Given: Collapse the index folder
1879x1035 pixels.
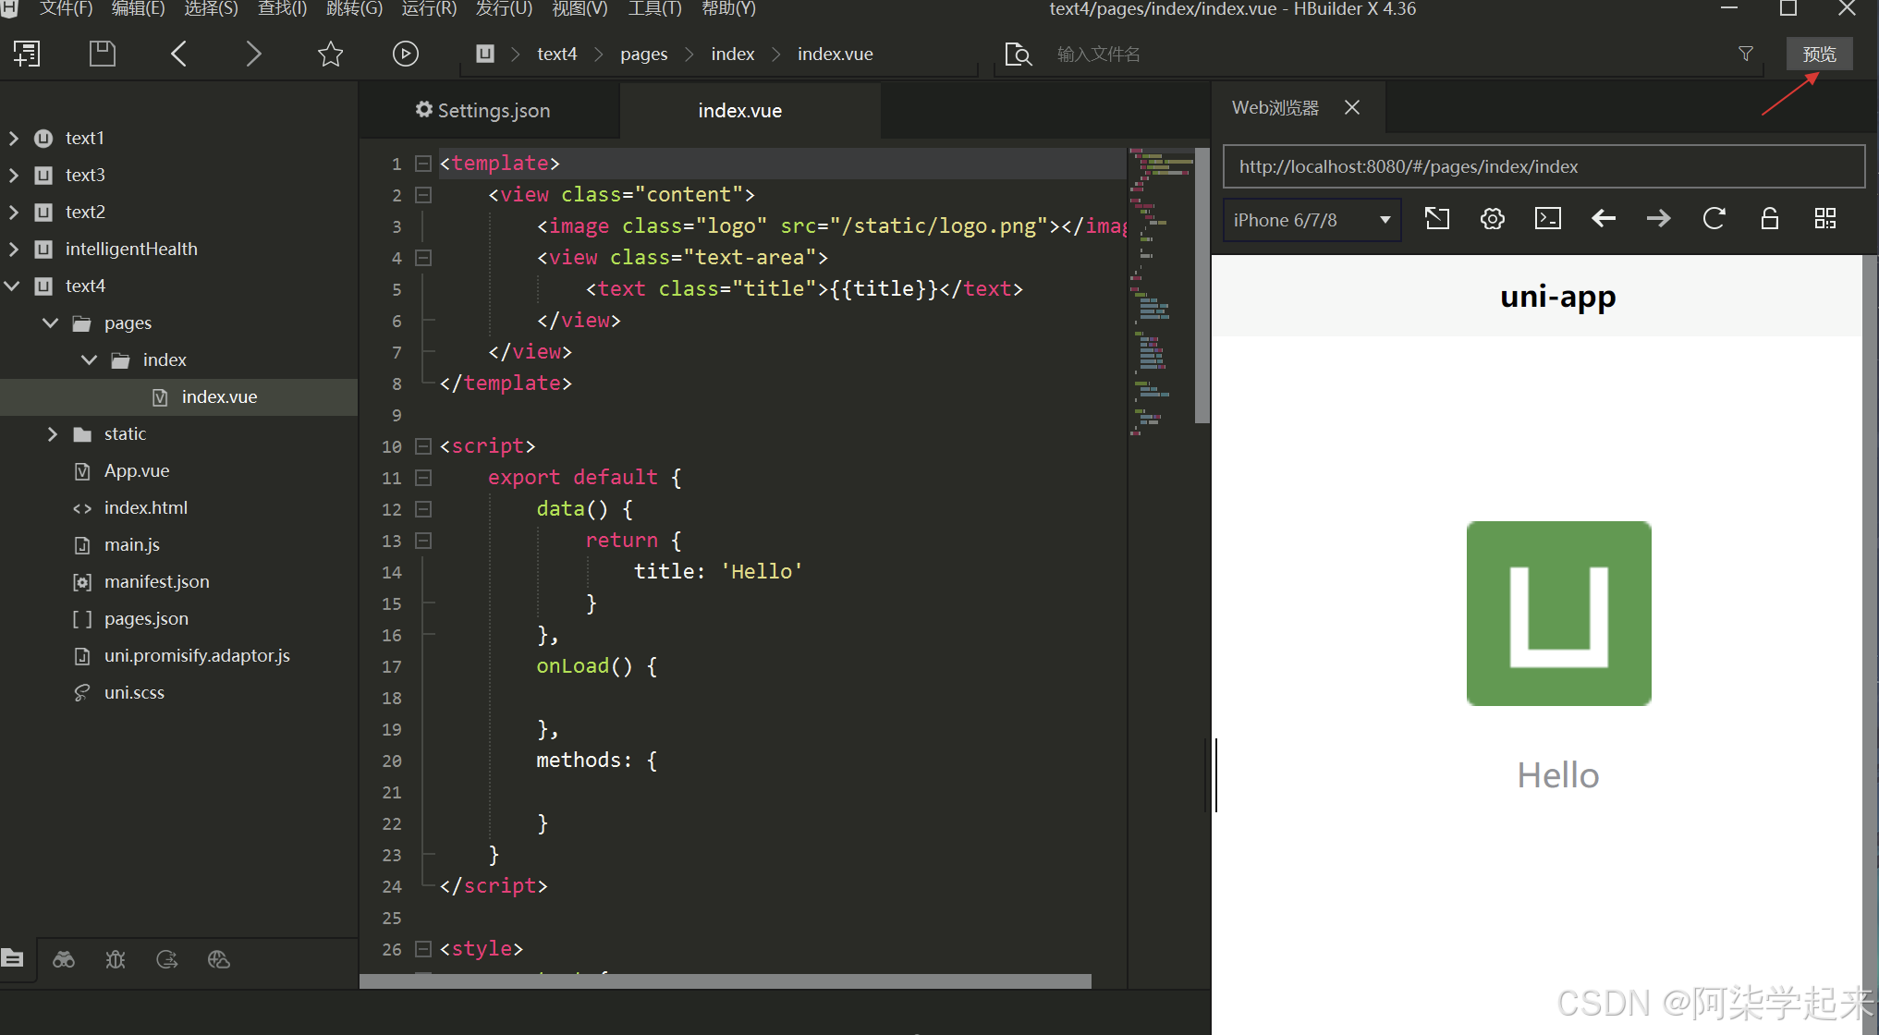Looking at the screenshot, I should click(x=90, y=359).
